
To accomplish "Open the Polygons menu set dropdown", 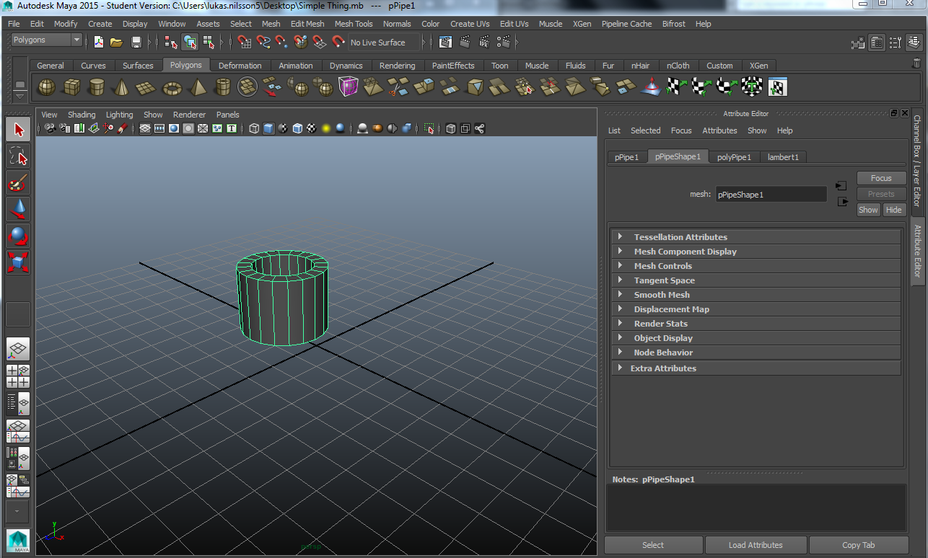I will pyautogui.click(x=46, y=40).
